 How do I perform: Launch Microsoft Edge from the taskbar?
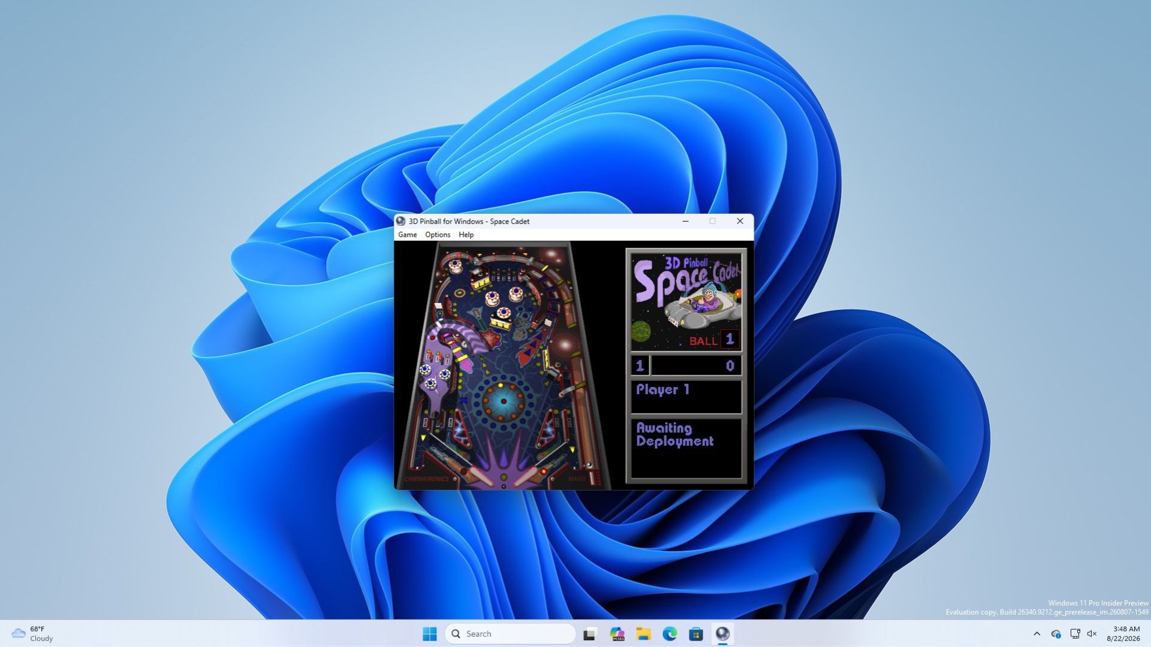pos(670,634)
